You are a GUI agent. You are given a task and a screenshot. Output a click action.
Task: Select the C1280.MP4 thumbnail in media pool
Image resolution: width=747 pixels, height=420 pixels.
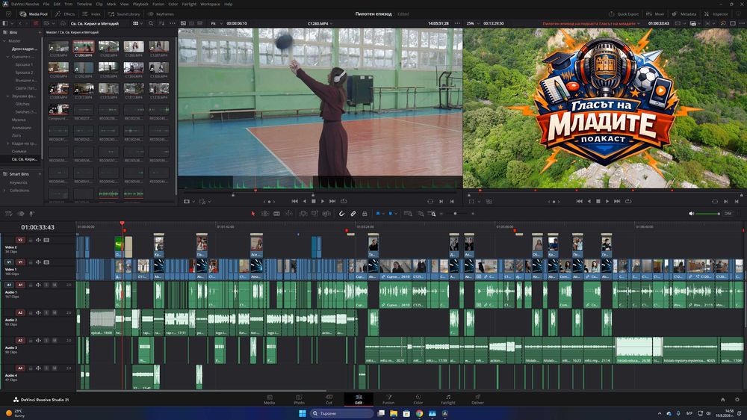tap(84, 49)
